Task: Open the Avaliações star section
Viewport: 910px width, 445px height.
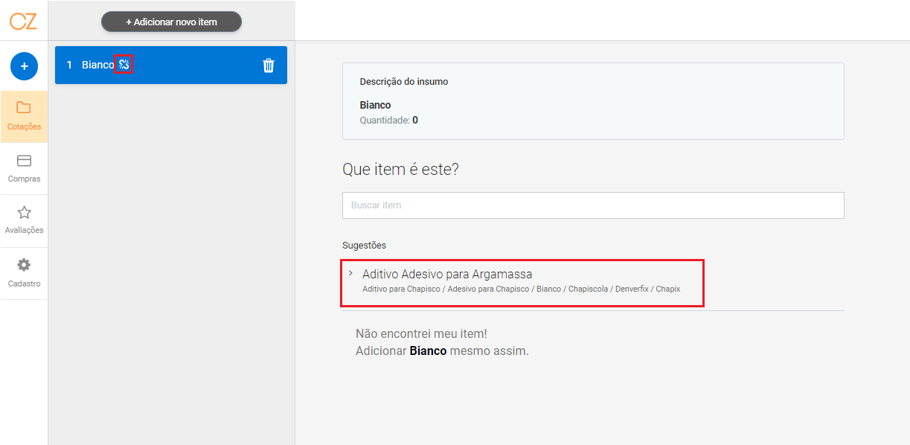Action: pos(24,220)
